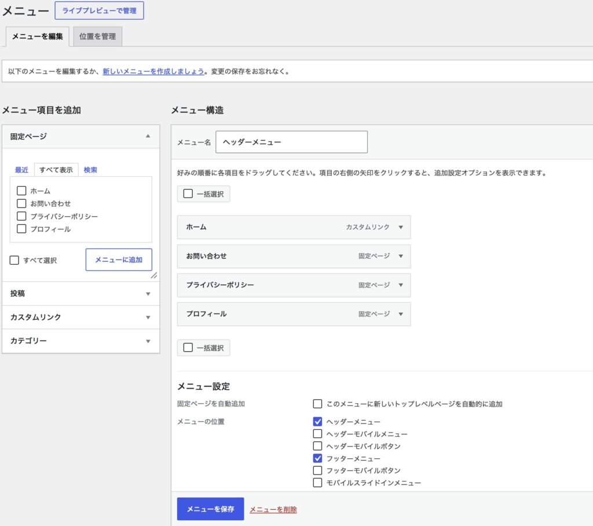Expand the カテゴリー panel
This screenshot has height=526, width=593.
[x=81, y=341]
